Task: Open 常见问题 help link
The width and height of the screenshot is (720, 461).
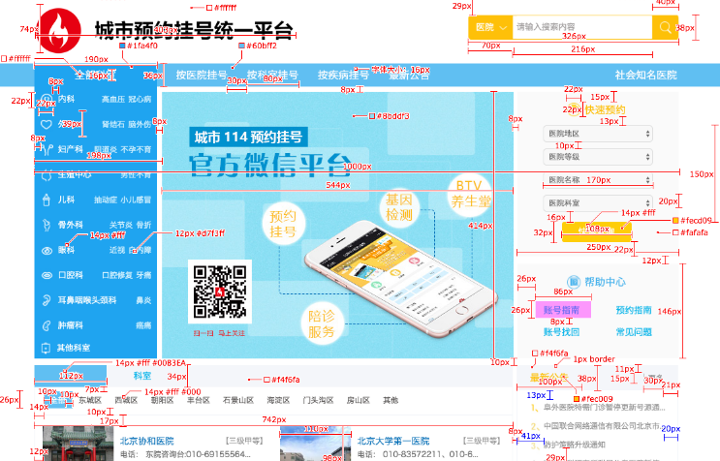Action: (634, 332)
